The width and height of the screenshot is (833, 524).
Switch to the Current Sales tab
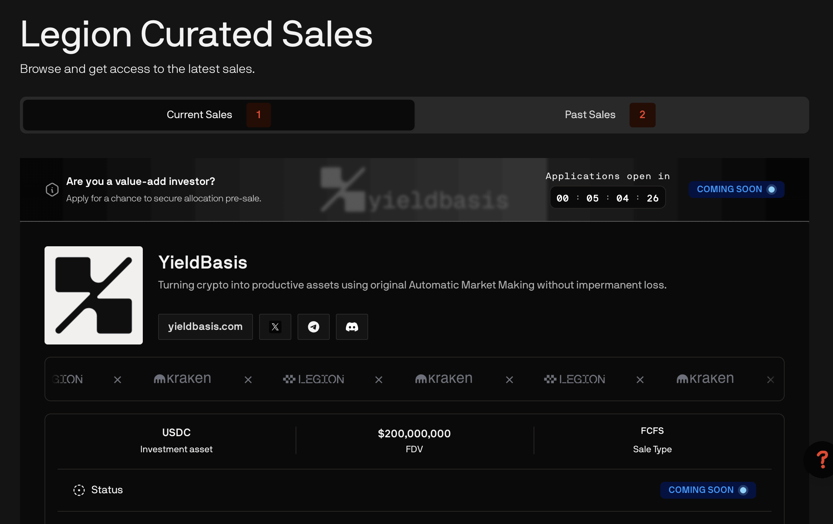pos(218,115)
